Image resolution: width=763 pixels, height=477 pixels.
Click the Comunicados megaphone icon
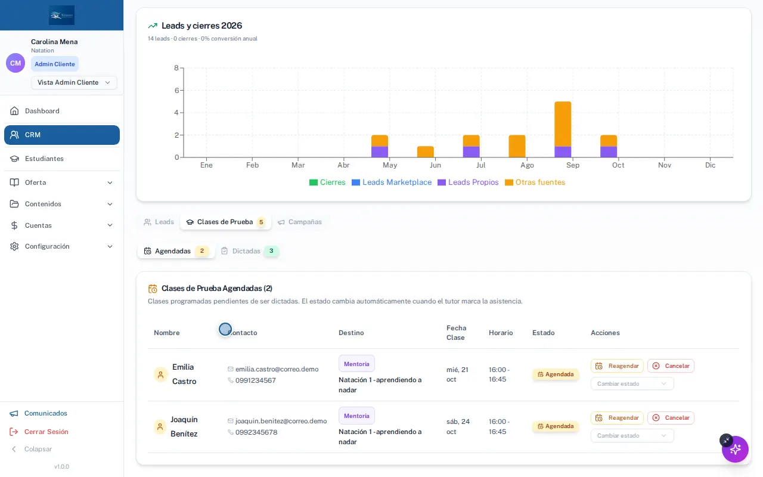(x=14, y=413)
